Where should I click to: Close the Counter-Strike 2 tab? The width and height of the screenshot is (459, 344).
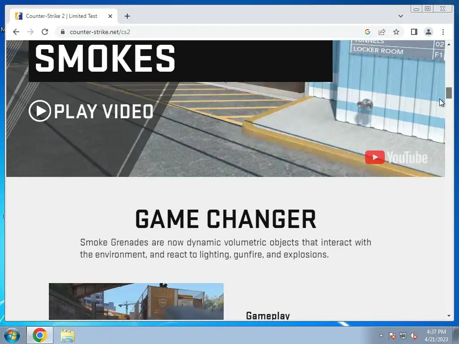pos(110,16)
